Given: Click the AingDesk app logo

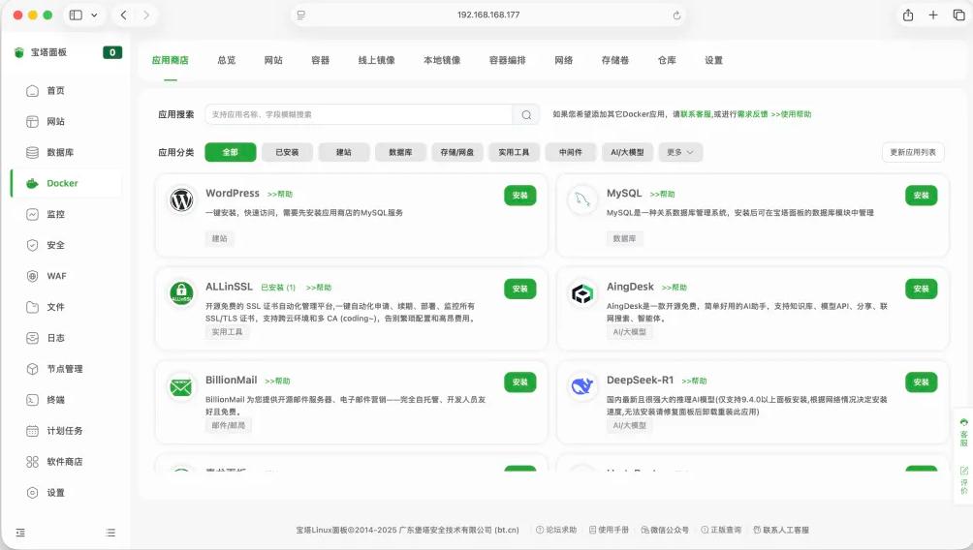Looking at the screenshot, I should [582, 293].
